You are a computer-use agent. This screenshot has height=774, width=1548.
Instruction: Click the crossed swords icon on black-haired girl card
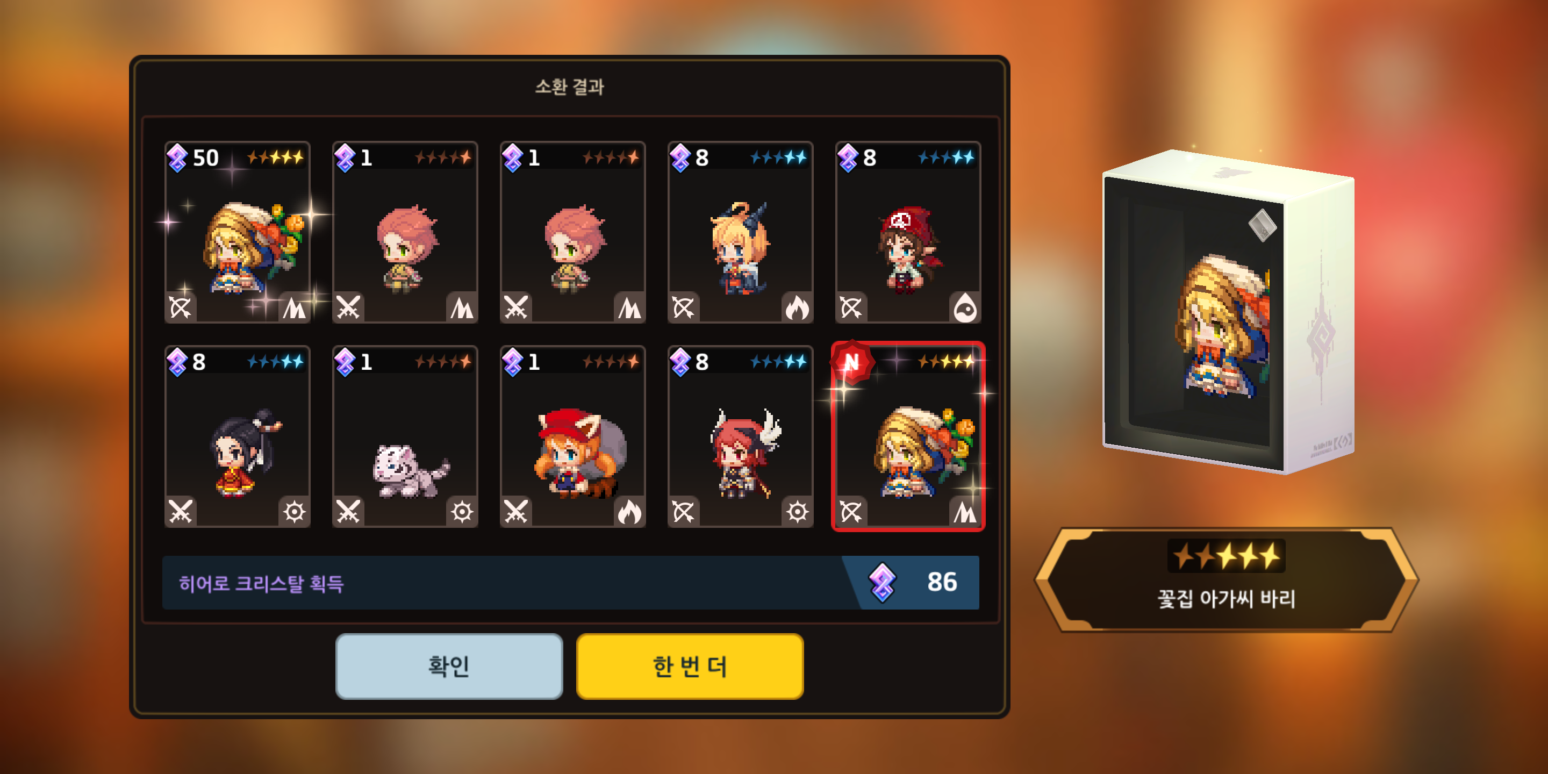click(x=180, y=512)
